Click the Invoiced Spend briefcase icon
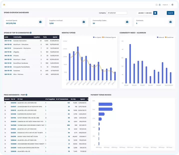Viewport: 179px width, 155px height. (40, 22)
